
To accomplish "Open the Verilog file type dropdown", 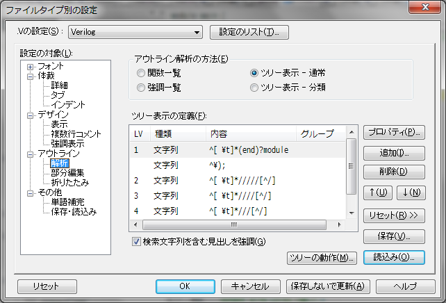I will click(x=197, y=32).
